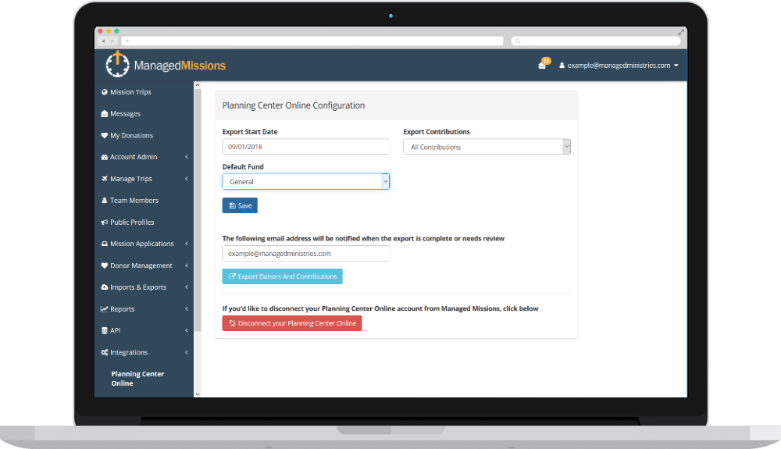Click the blue Save button
This screenshot has height=449, width=781.
tap(240, 205)
